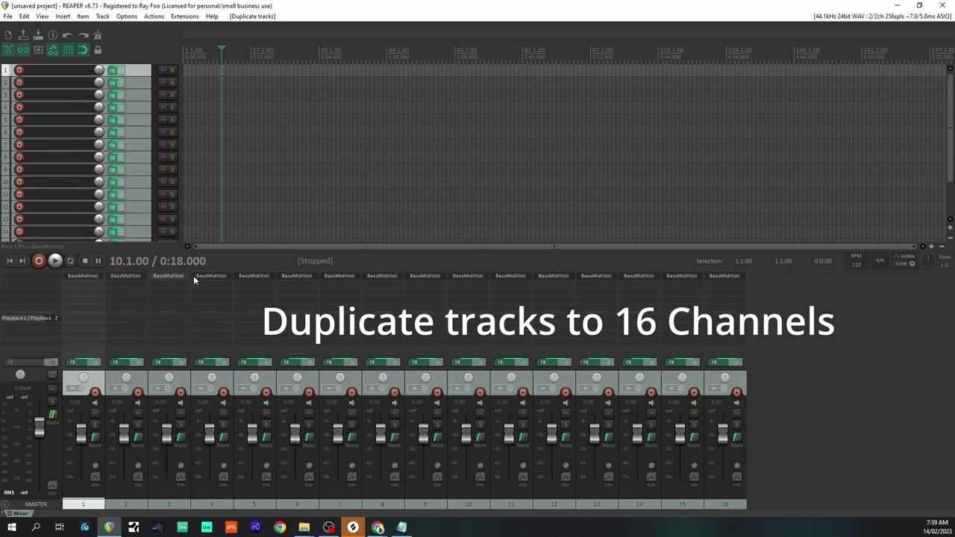Toggle envelope points move with items icon
The height and width of the screenshot is (537, 955).
point(53,50)
